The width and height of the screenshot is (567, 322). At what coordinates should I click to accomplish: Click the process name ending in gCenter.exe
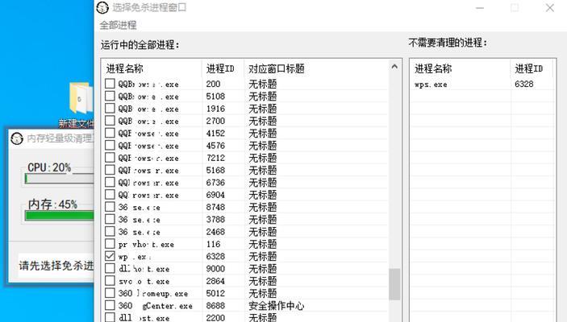click(x=156, y=306)
